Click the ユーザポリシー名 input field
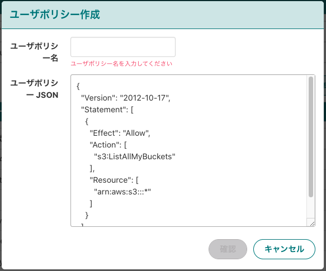Screen dimensions: 326x271 click(x=123, y=47)
